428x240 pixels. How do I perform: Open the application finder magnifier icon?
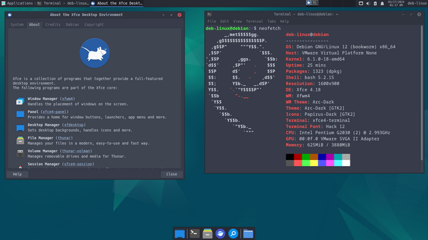point(233,233)
